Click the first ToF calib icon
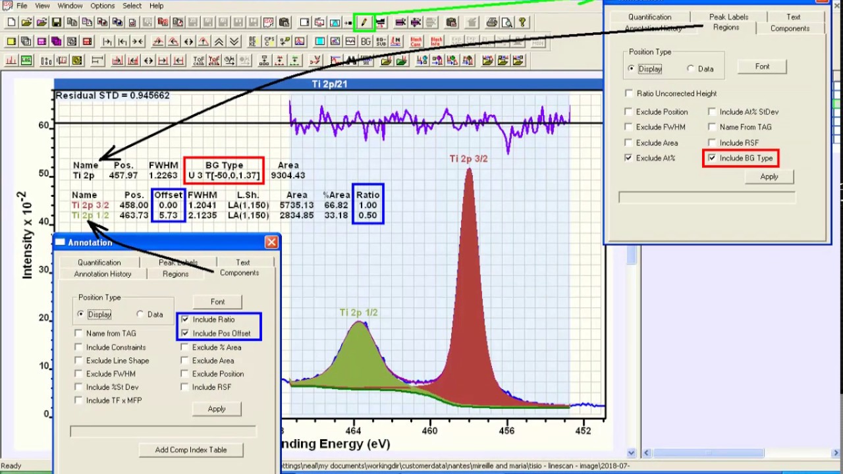This screenshot has width=843, height=474. (199, 61)
